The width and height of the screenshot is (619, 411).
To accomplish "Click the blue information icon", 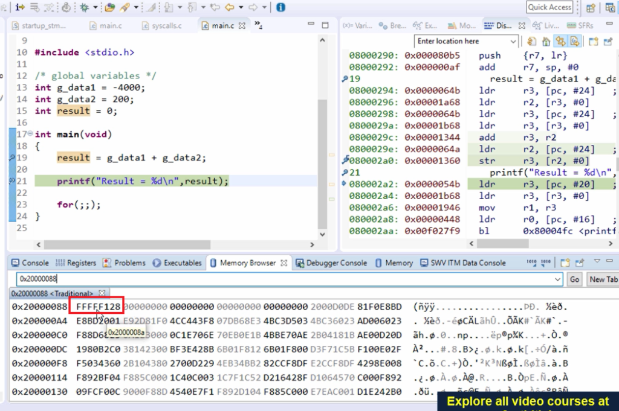I will (280, 7).
